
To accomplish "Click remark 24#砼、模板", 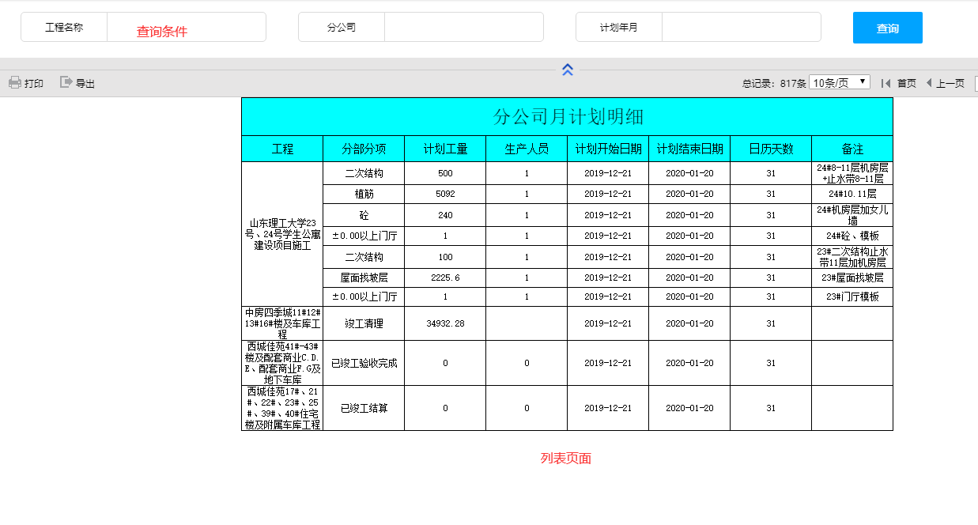I will click(x=852, y=236).
